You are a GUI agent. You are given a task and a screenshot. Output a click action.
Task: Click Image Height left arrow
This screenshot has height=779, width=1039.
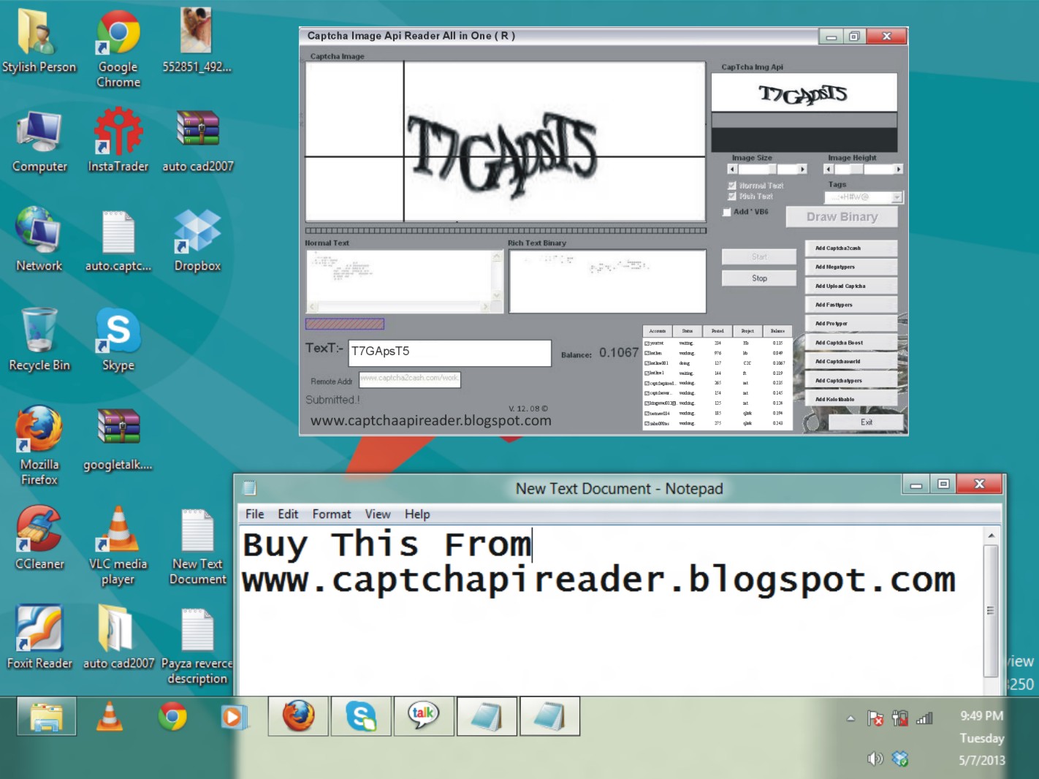[828, 169]
